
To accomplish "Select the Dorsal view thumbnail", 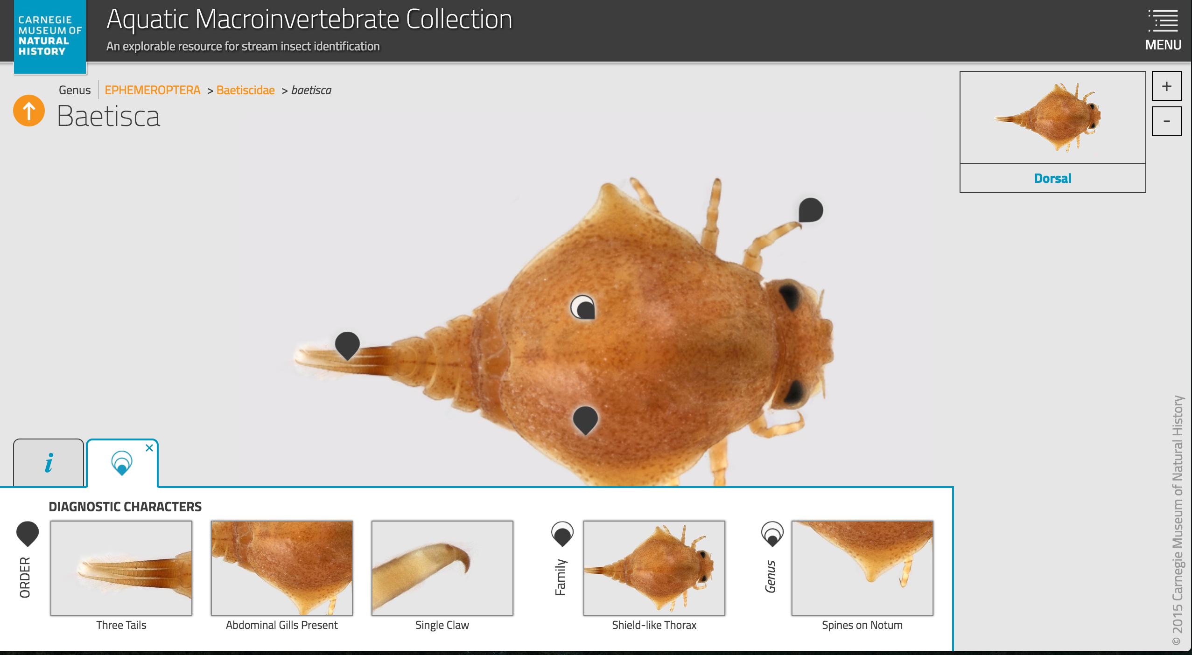I will [x=1052, y=118].
